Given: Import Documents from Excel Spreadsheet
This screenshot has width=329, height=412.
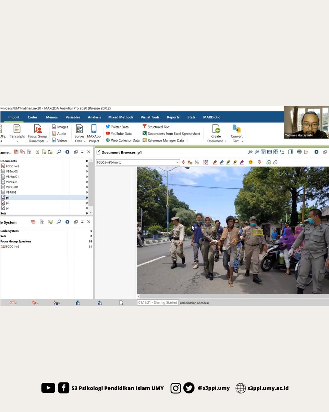Looking at the screenshot, I should pyautogui.click(x=171, y=134).
